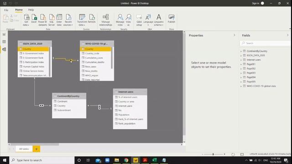Select the All tables layout tab

point(24,149)
